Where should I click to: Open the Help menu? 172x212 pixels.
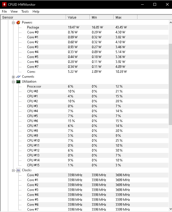point(36,11)
